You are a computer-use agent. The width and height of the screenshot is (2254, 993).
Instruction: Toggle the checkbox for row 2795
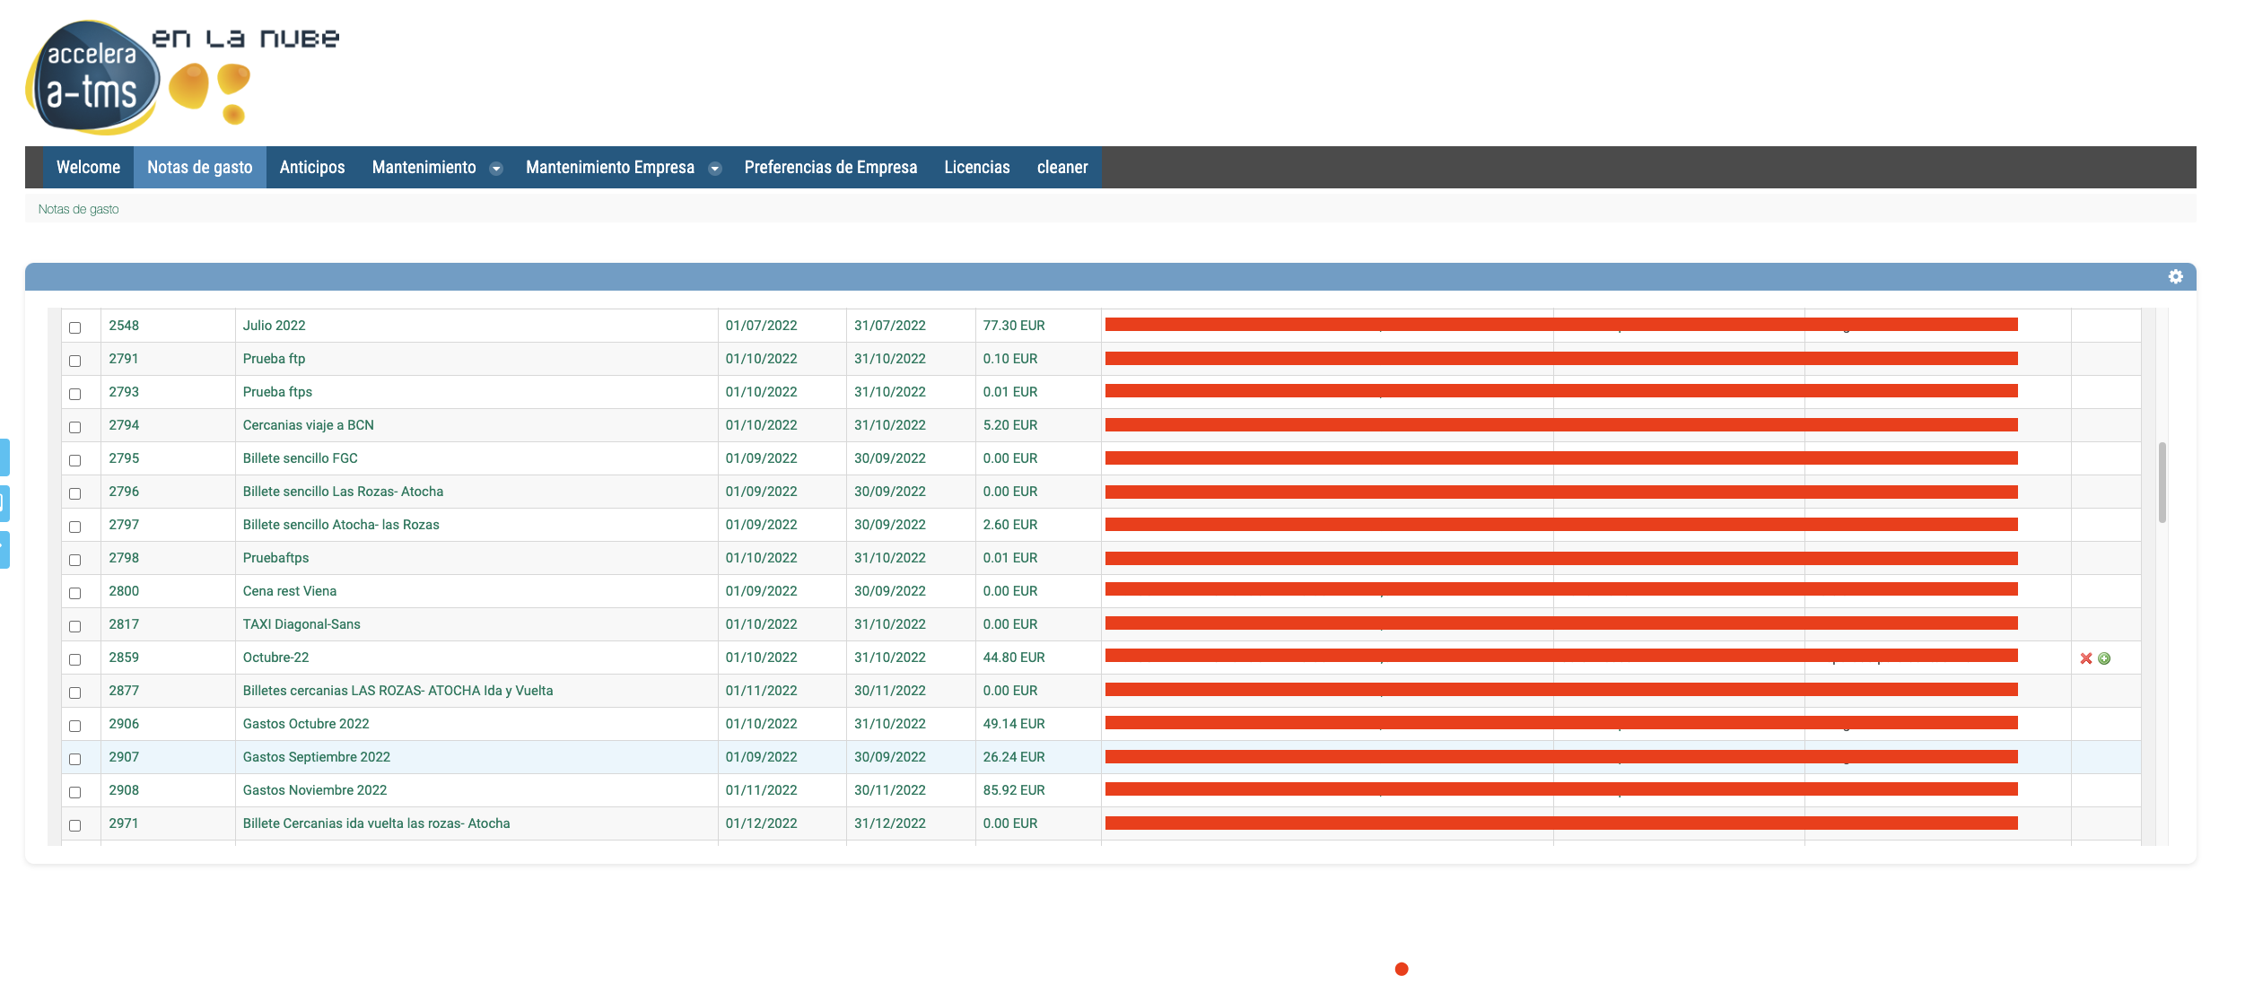[75, 460]
